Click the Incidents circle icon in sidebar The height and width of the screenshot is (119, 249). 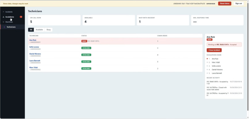tap(3, 12)
